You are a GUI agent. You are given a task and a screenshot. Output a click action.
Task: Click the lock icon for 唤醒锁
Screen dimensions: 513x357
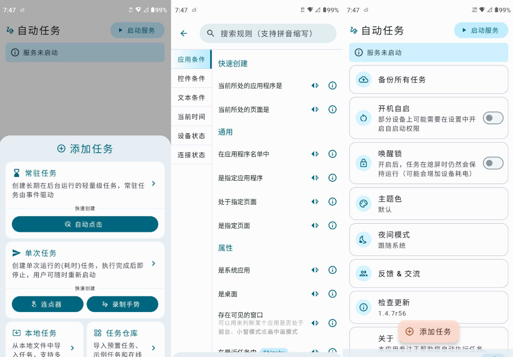tap(364, 163)
